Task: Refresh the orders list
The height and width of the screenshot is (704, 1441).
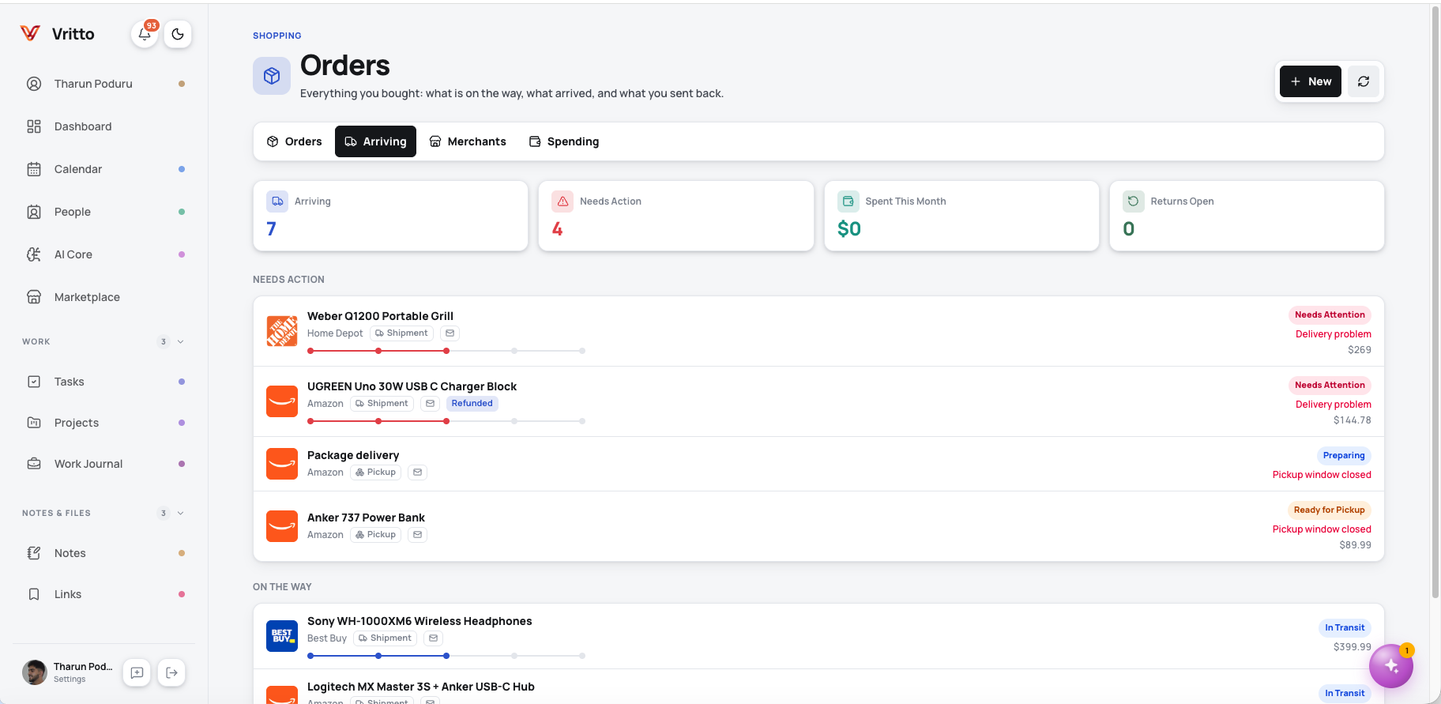Action: (x=1364, y=81)
